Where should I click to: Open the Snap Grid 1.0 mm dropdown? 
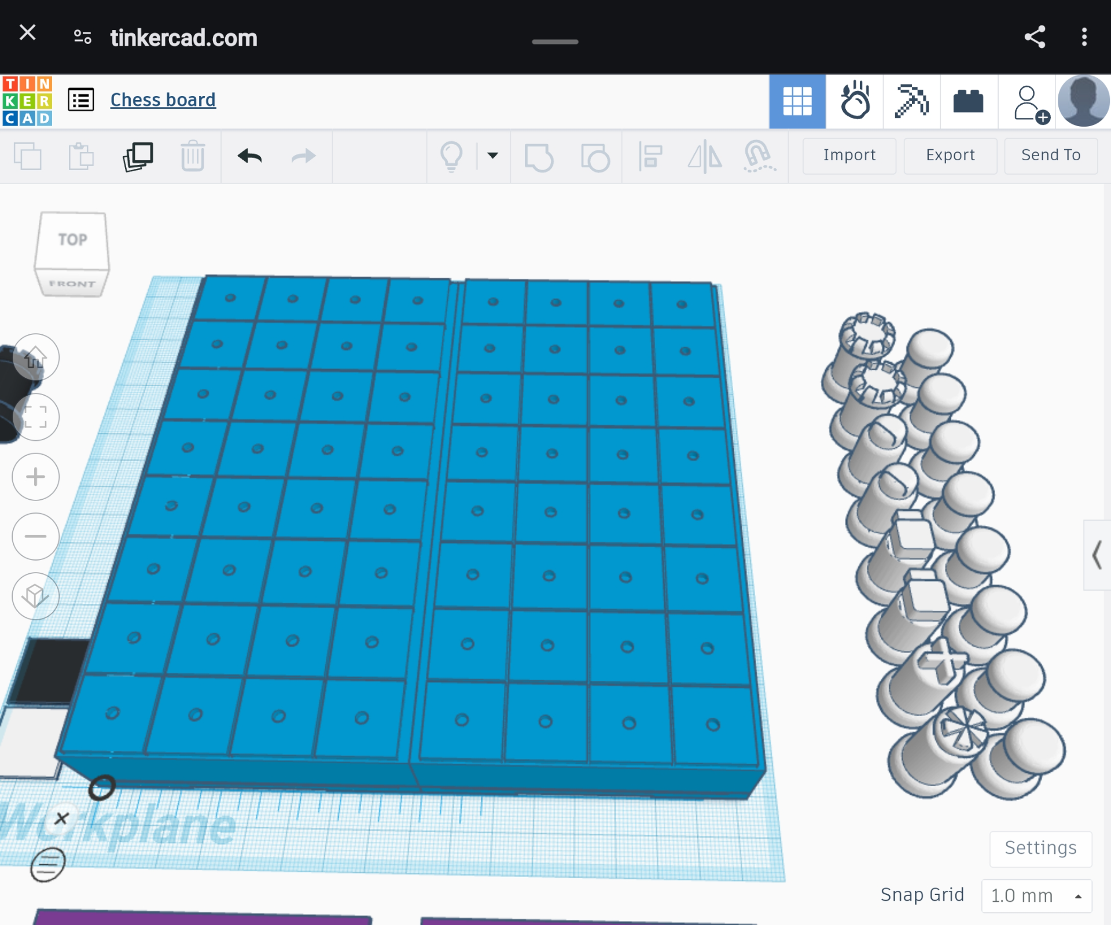pyautogui.click(x=1036, y=895)
